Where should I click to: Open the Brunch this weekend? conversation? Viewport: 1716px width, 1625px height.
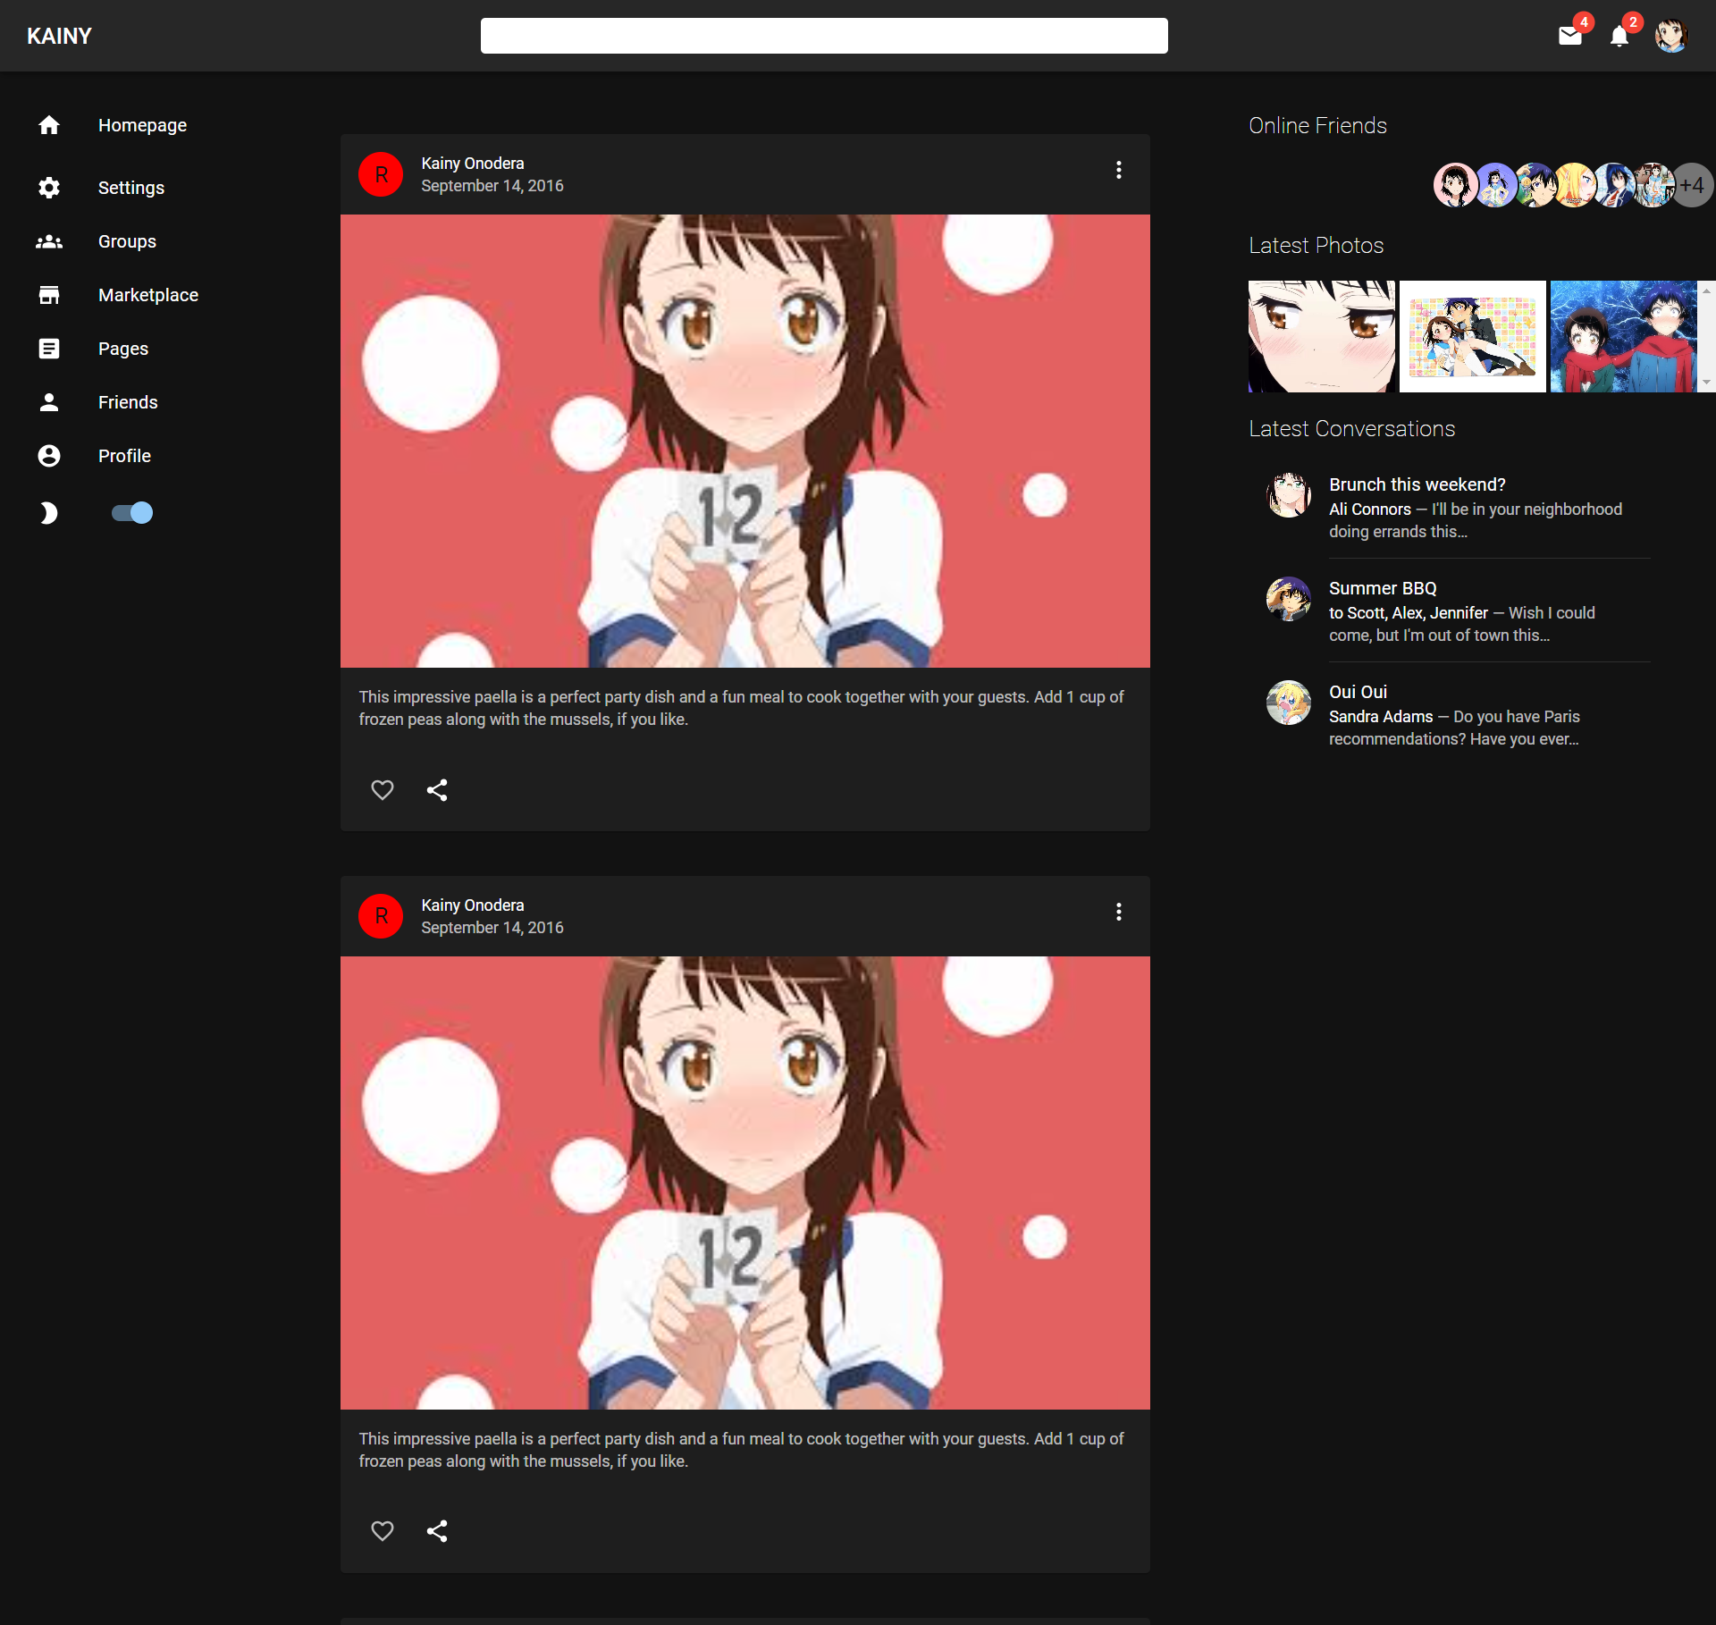tap(1459, 507)
